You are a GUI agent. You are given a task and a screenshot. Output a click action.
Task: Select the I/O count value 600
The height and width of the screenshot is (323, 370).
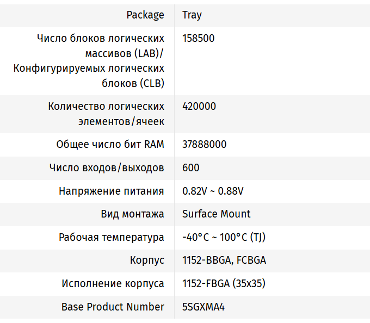(x=191, y=167)
